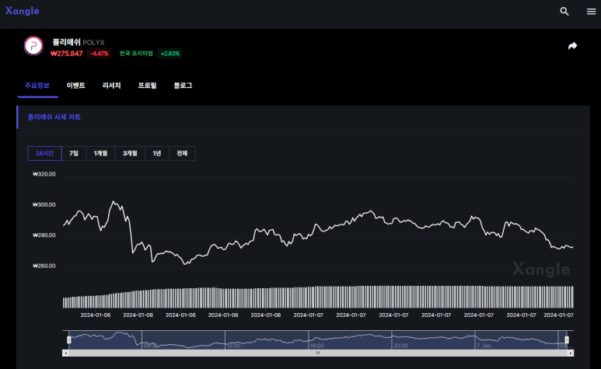
Task: Select the 전체 chart range
Action: pyautogui.click(x=182, y=153)
